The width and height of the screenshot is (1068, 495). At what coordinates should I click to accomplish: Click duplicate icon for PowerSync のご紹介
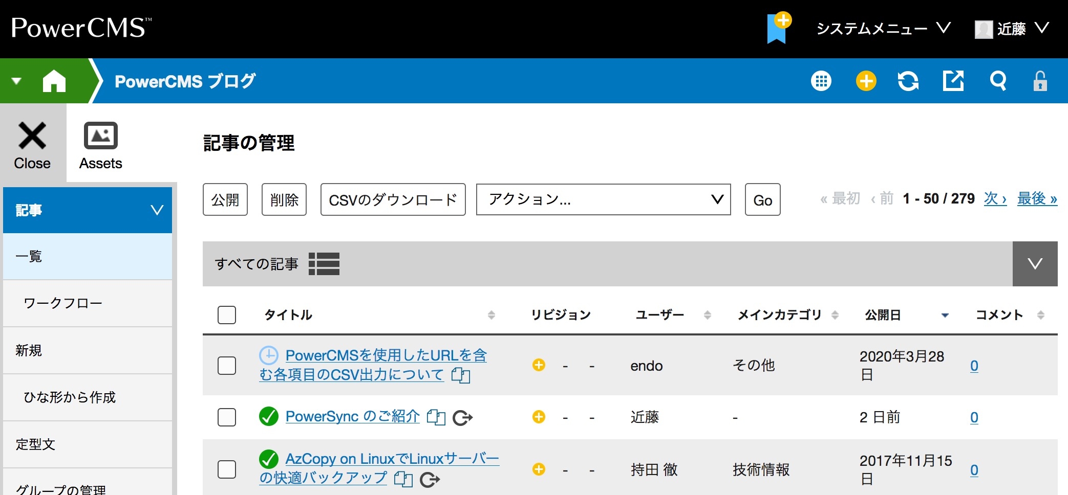pos(436,417)
